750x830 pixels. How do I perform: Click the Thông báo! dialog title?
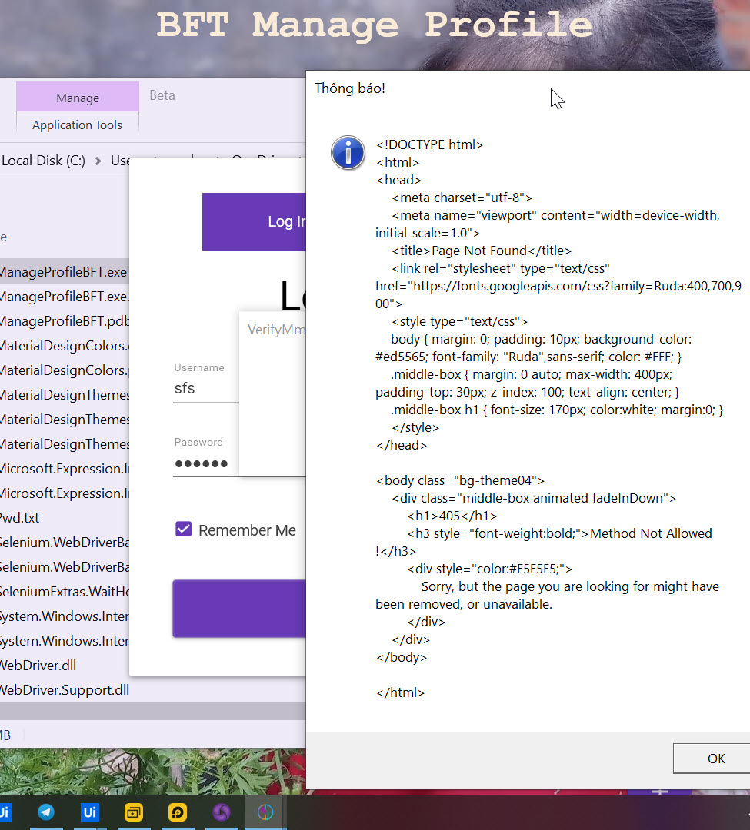[x=349, y=88]
